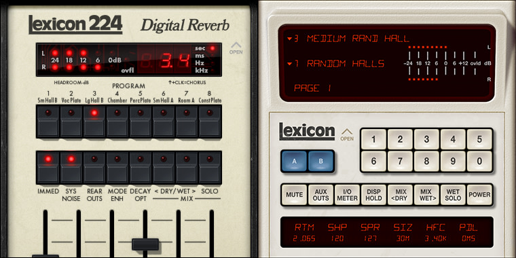The height and width of the screenshot is (258, 516).
Task: Select program 3 Lg Hall B button
Action: click(94, 122)
